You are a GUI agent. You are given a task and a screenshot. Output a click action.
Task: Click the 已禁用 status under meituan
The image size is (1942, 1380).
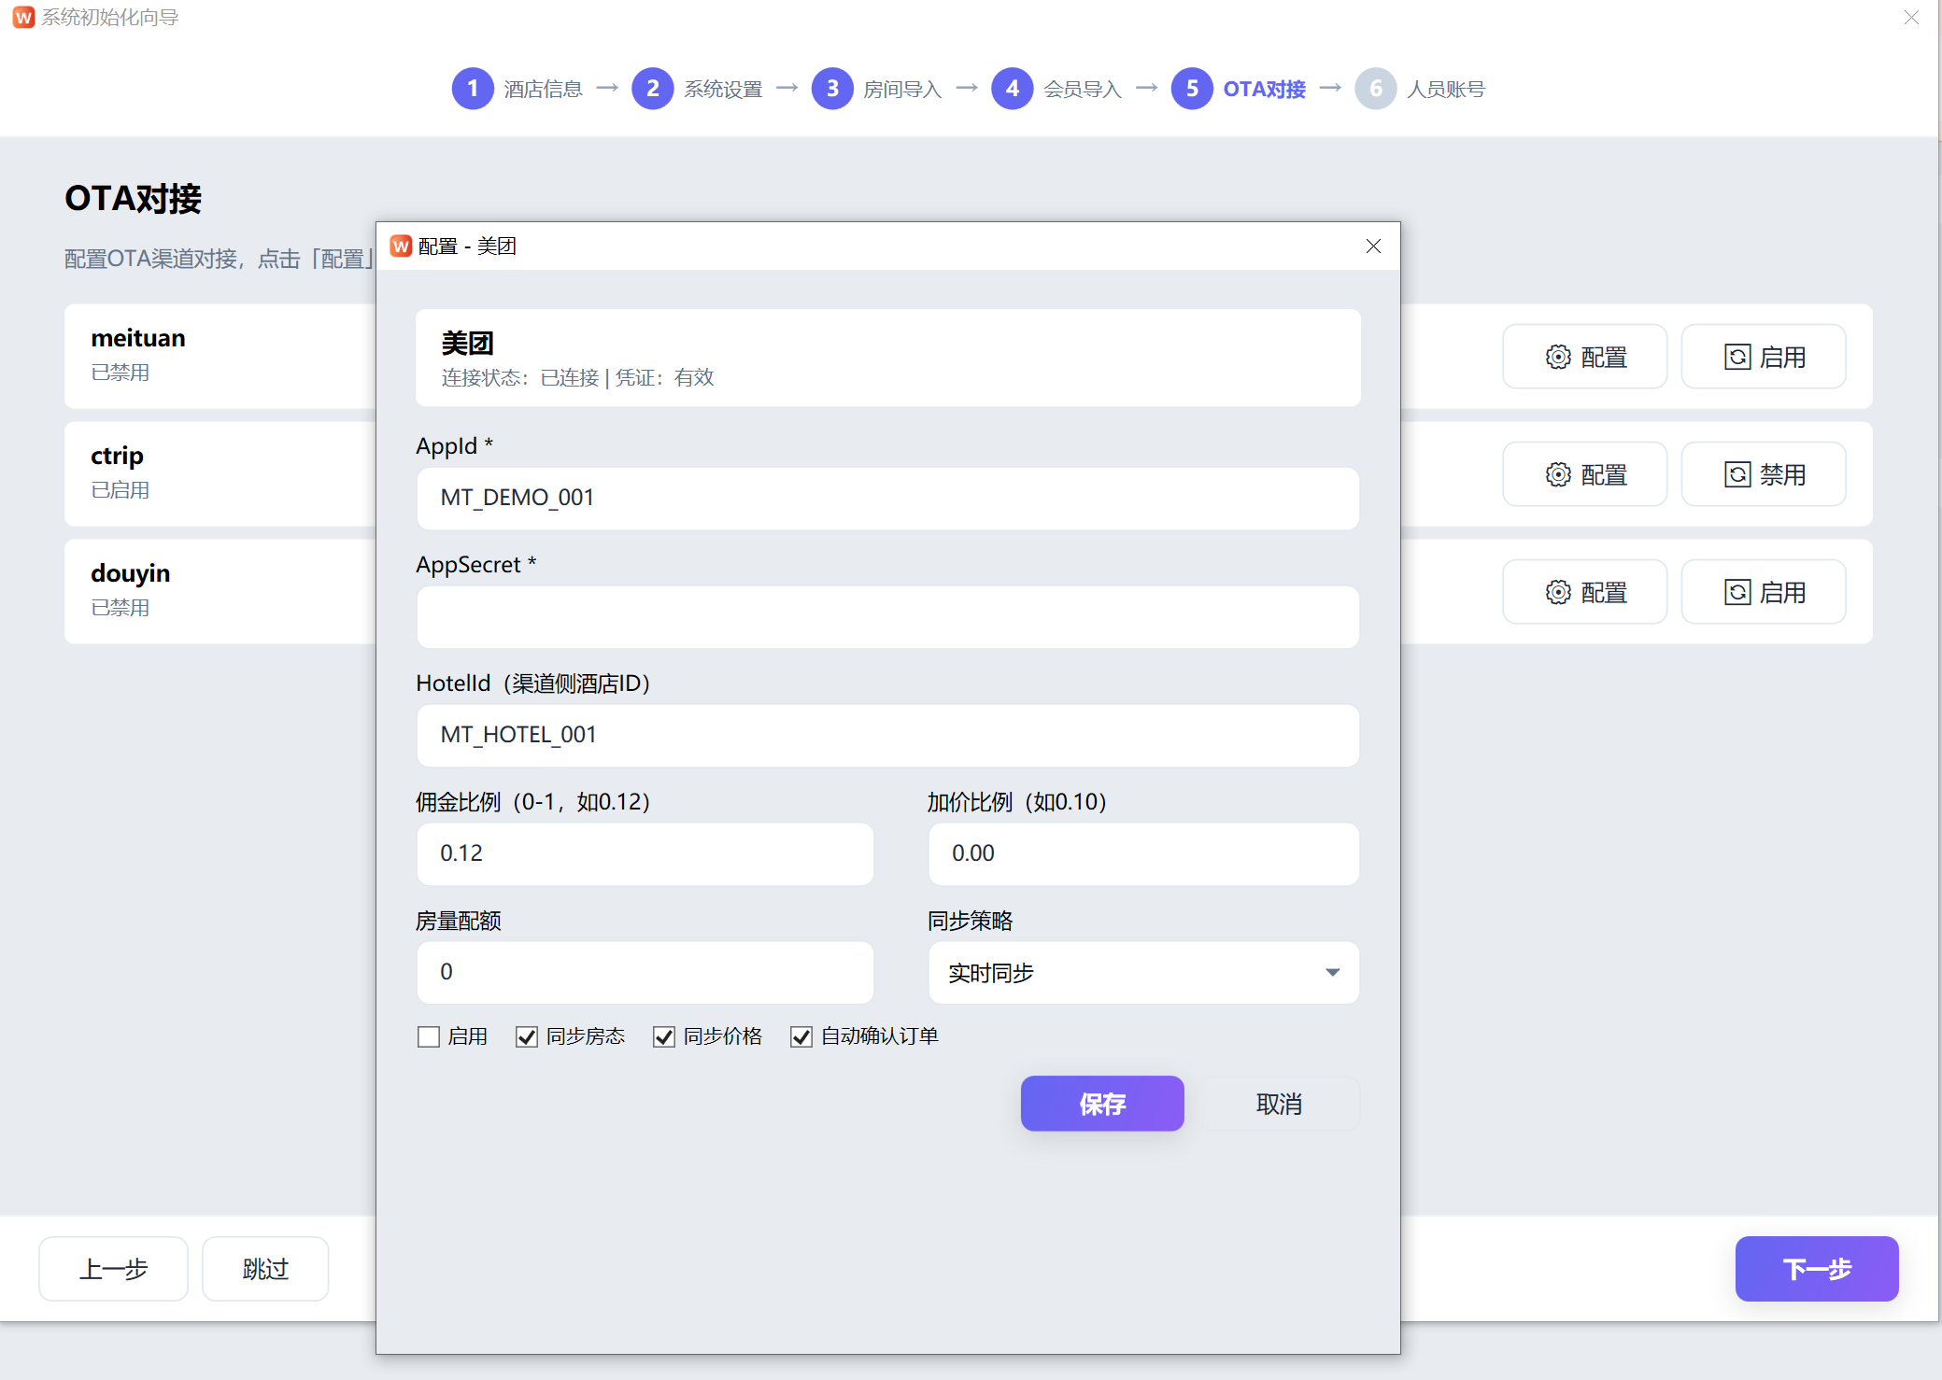(x=120, y=373)
